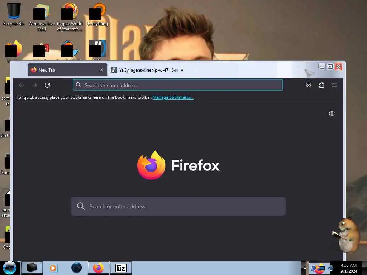Open the 7z taskbar button

(121, 268)
